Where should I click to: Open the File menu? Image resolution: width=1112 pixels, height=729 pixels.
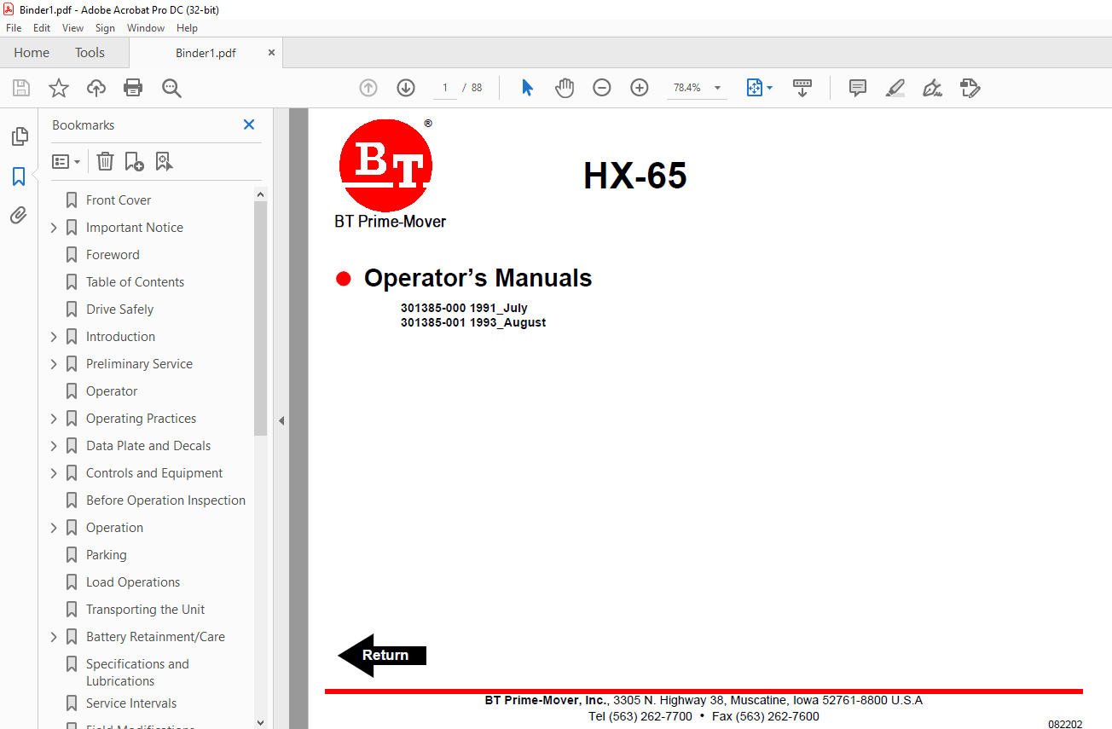click(x=14, y=28)
